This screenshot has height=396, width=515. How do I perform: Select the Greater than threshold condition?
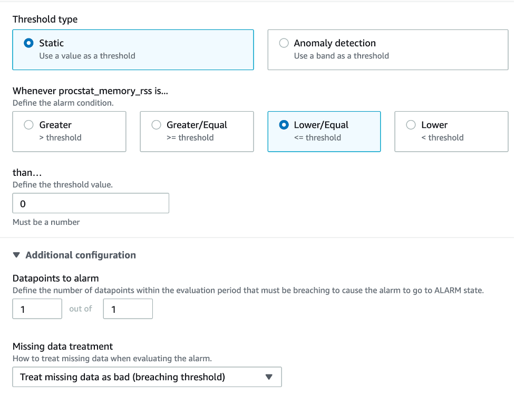coord(69,131)
